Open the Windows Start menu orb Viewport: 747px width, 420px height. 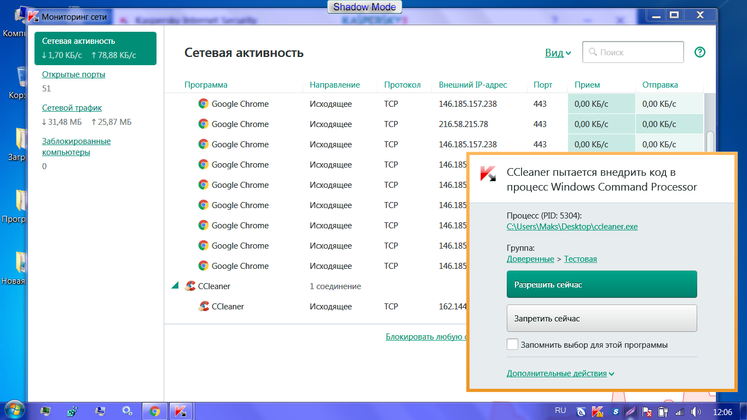(x=14, y=410)
